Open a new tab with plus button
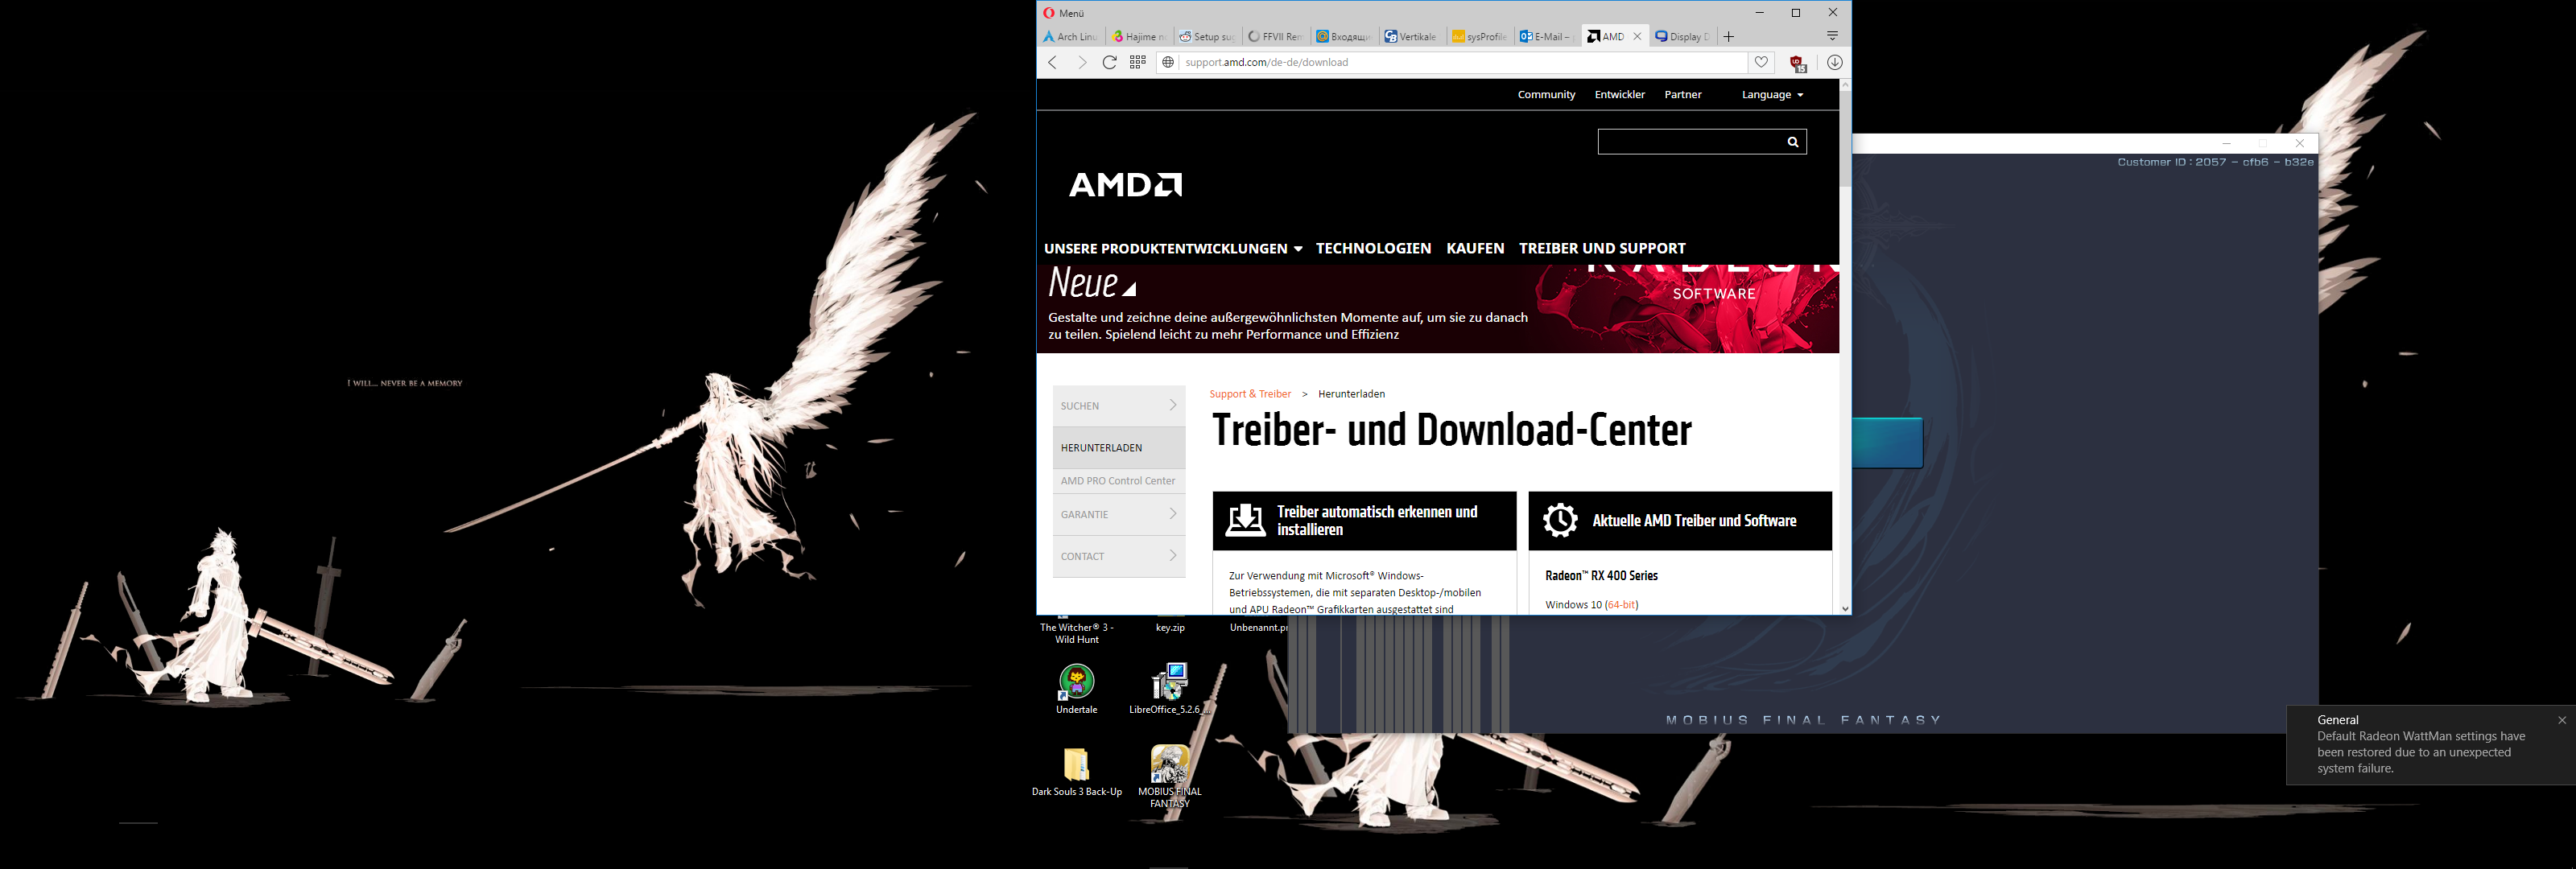2576x869 pixels. click(1728, 36)
